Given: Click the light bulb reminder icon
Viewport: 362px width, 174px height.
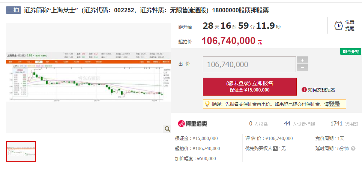Looking at the screenshot, I should tap(207, 104).
